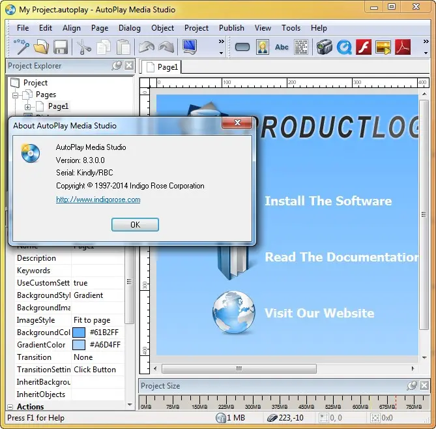The height and width of the screenshot is (429, 436).
Task: Open the Transition dropdown value None
Action: pos(98,357)
